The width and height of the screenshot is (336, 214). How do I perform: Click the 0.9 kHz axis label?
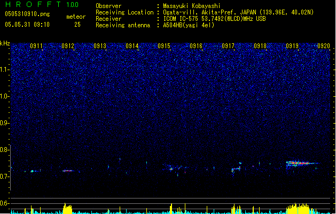pos(5,123)
